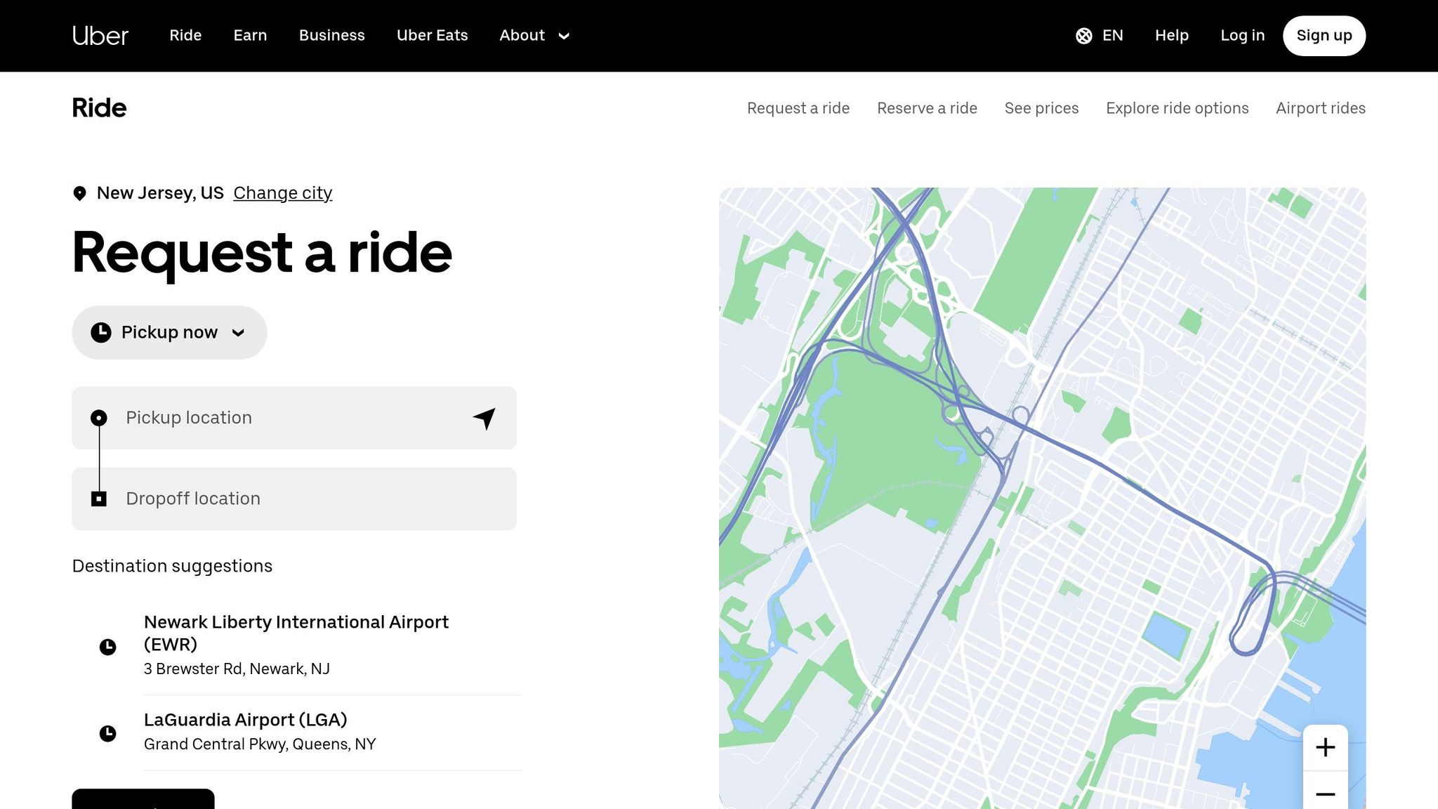Click the clock icon next to Newark Airport suggestion

pyautogui.click(x=107, y=647)
